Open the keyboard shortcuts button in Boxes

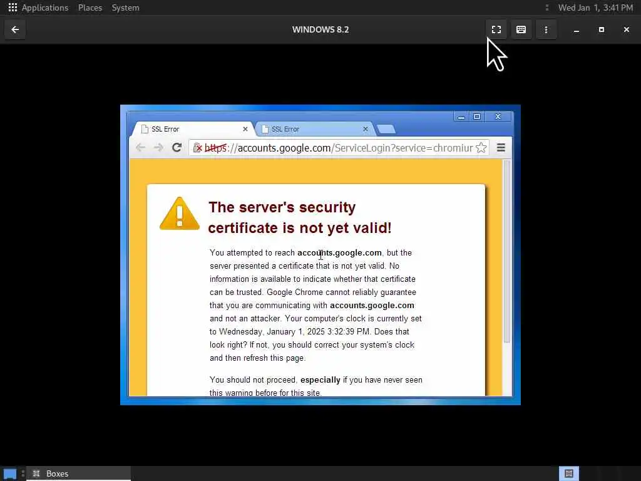click(521, 29)
